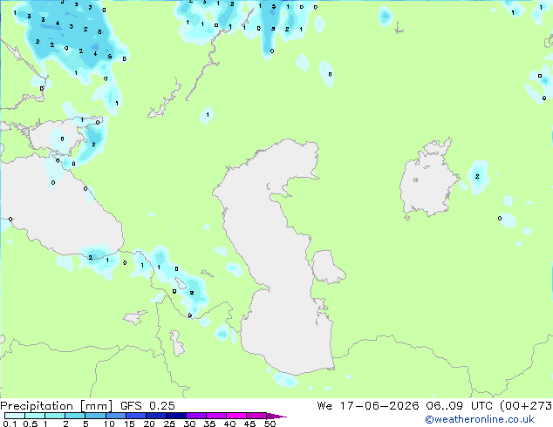Open the weatheronline.co.uk copyright link
The width and height of the screenshot is (553, 427).
click(x=480, y=419)
